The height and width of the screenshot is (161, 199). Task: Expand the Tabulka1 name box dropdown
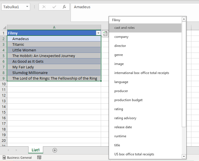pyautogui.click(x=27, y=7)
